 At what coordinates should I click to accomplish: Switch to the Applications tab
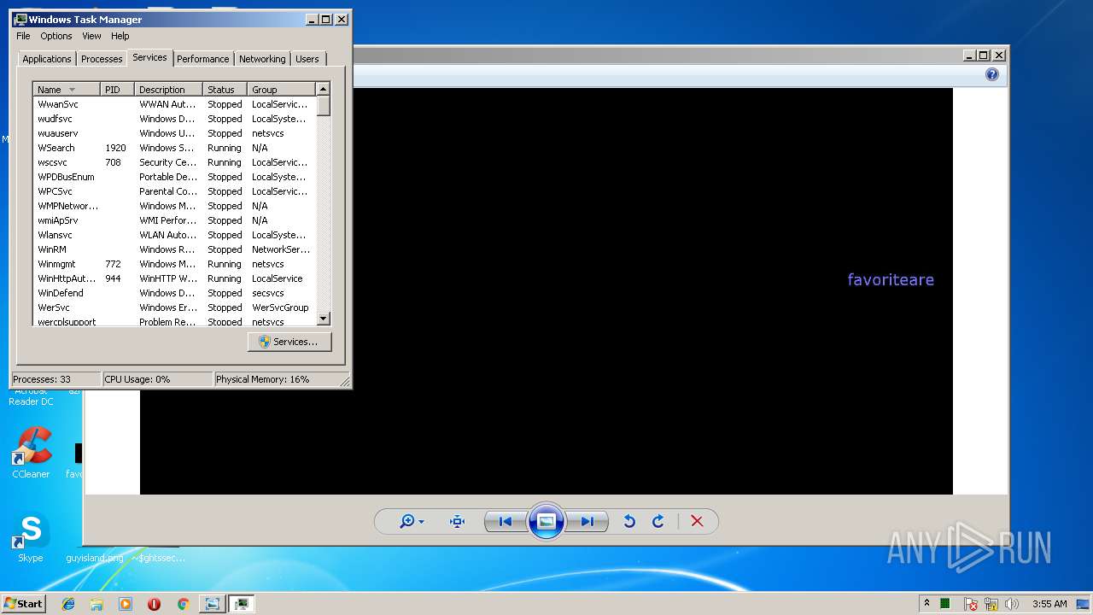[x=46, y=59]
